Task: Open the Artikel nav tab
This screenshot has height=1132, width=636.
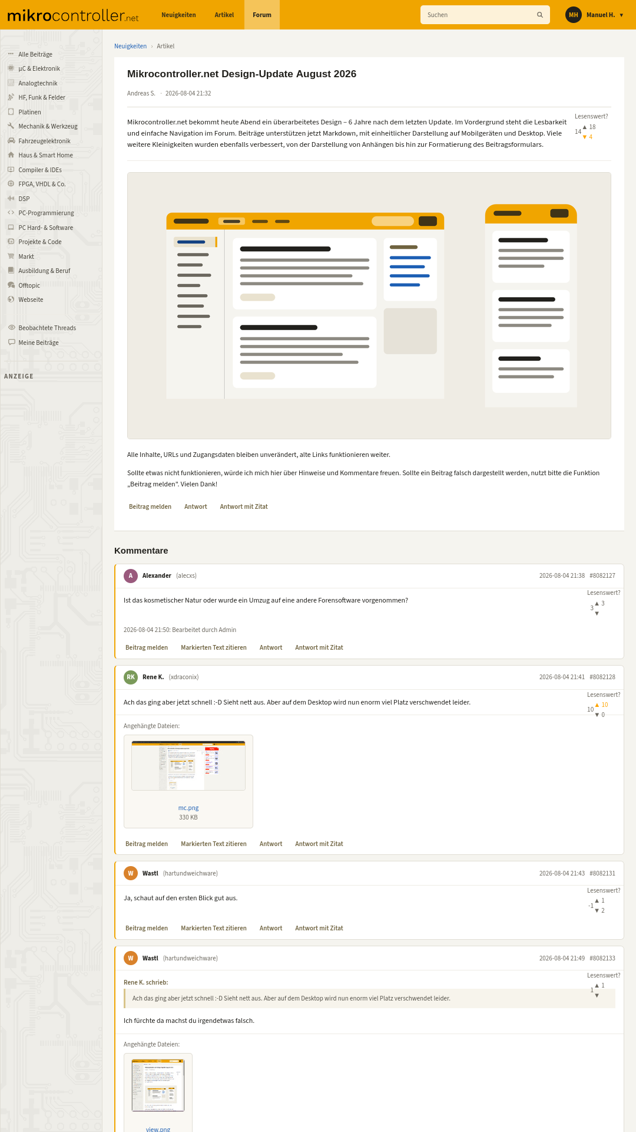Action: (224, 15)
